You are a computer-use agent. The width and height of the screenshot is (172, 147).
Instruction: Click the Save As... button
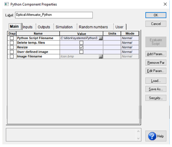[156, 89]
